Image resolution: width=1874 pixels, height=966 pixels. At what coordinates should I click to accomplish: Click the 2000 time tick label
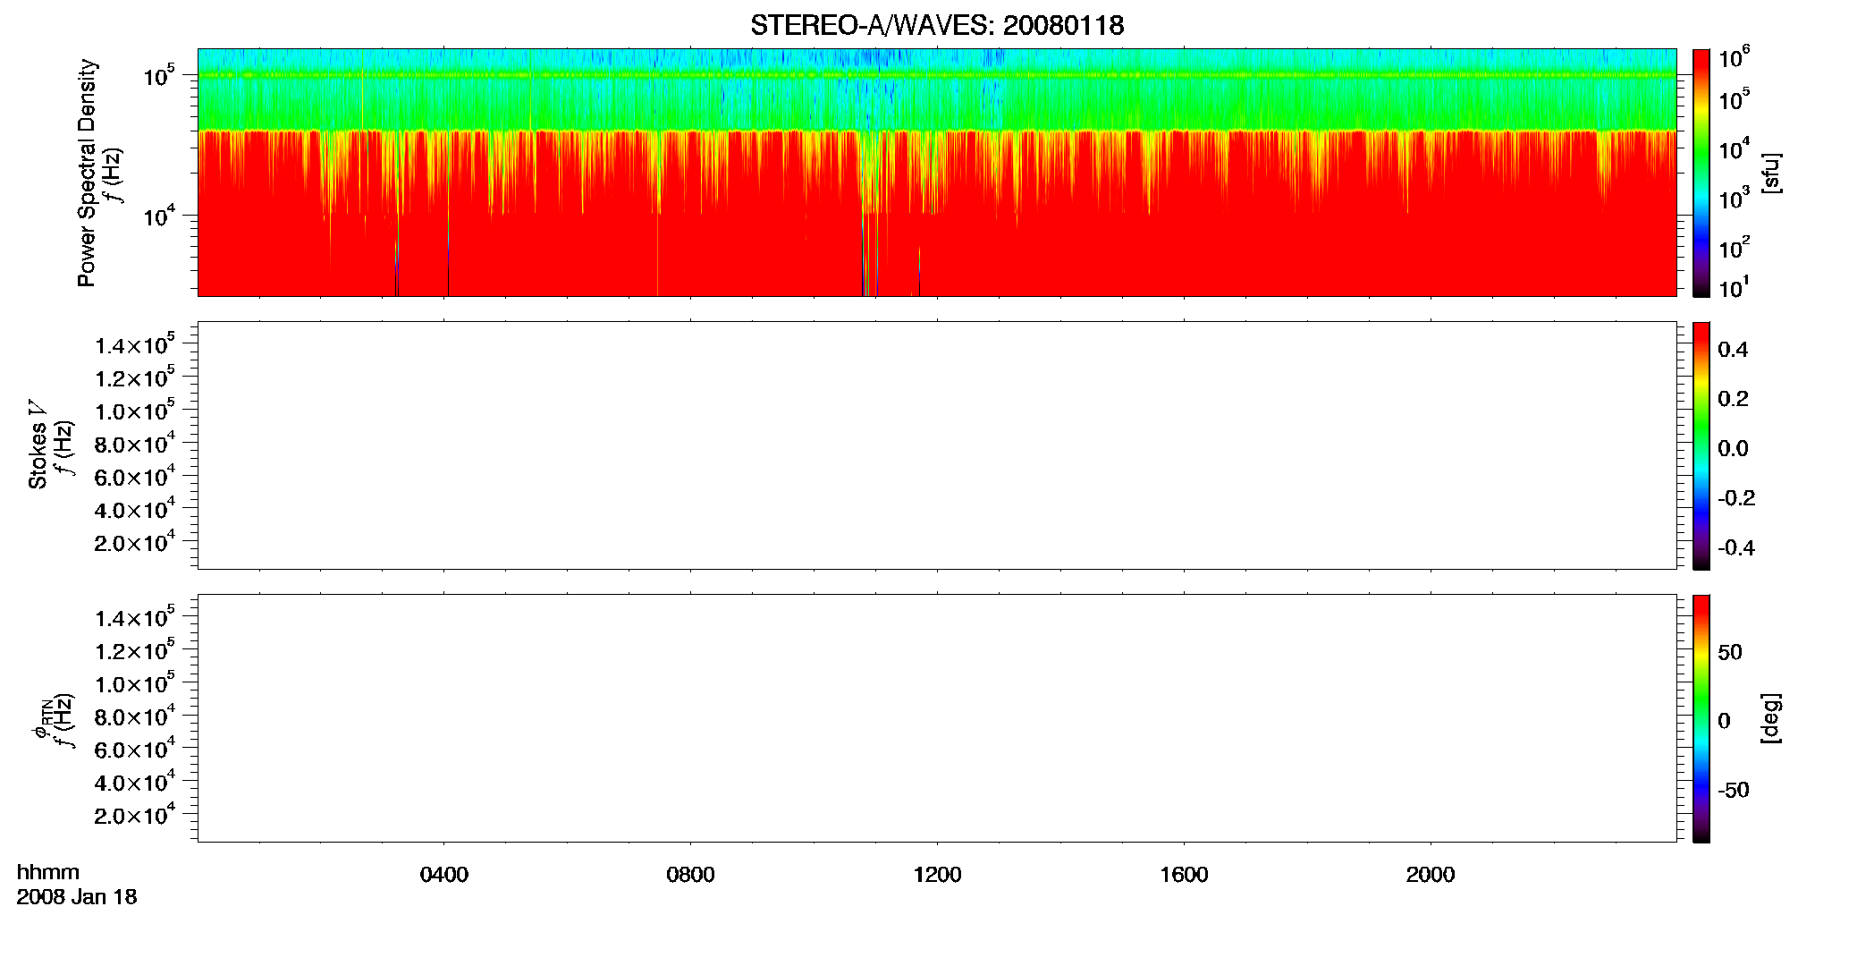(1431, 875)
